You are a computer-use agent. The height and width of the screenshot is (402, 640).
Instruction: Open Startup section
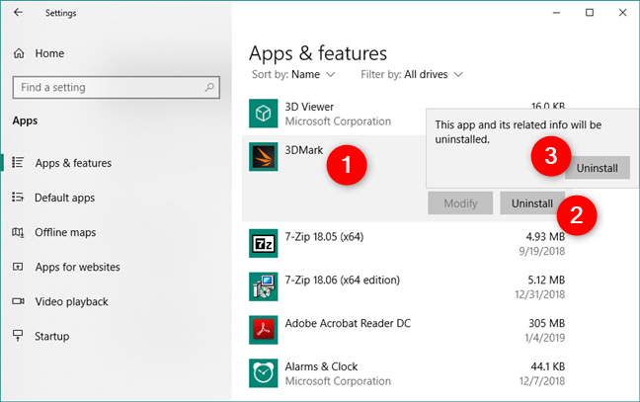pyautogui.click(x=51, y=336)
